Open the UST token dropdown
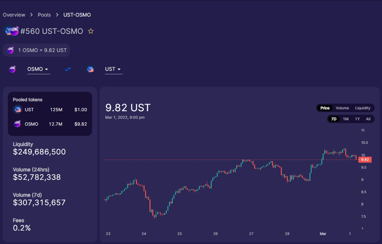382x244 pixels. point(114,69)
